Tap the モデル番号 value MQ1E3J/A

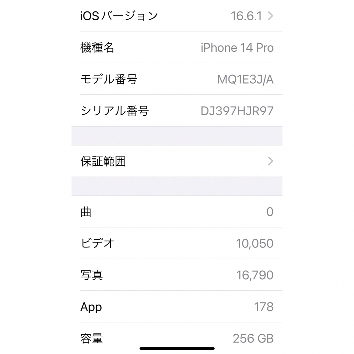[x=245, y=79]
